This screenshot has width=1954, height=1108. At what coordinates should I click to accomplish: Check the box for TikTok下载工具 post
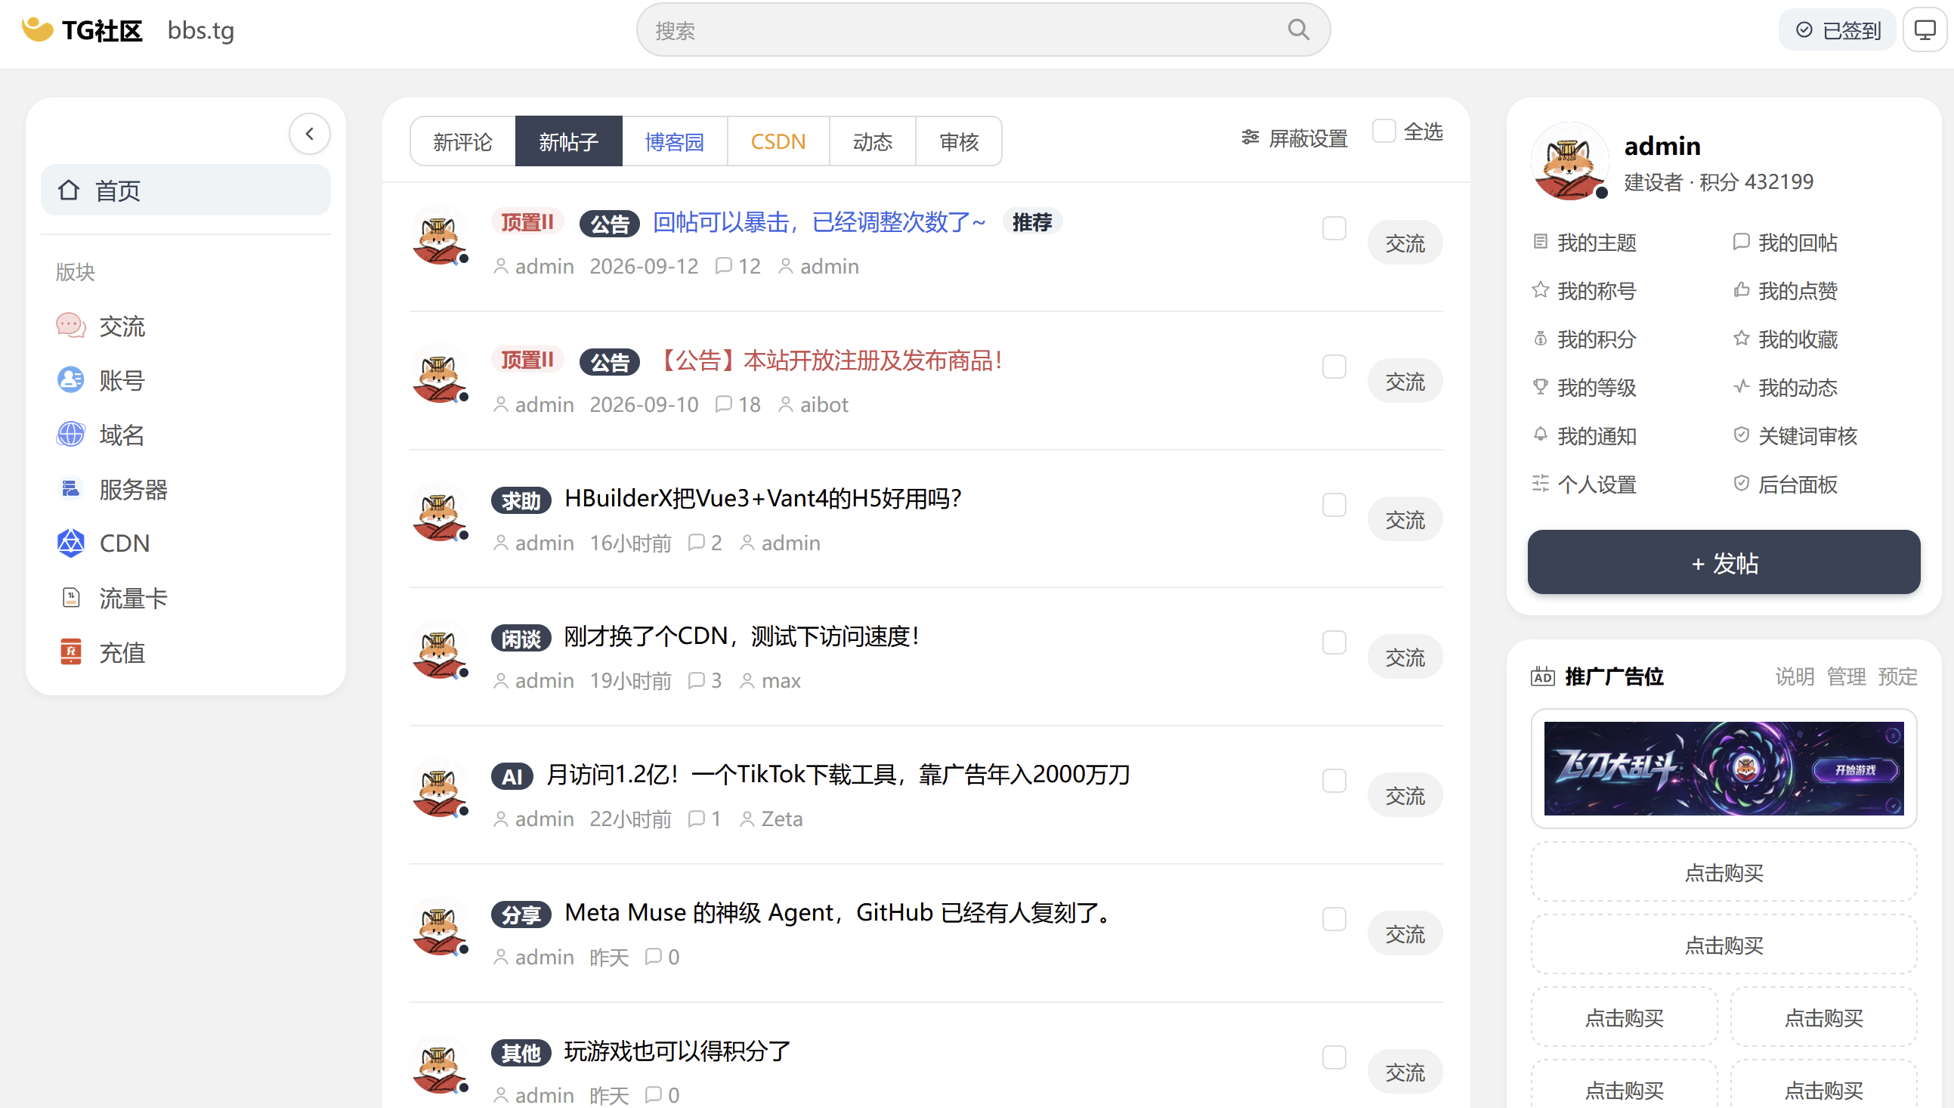1334,781
